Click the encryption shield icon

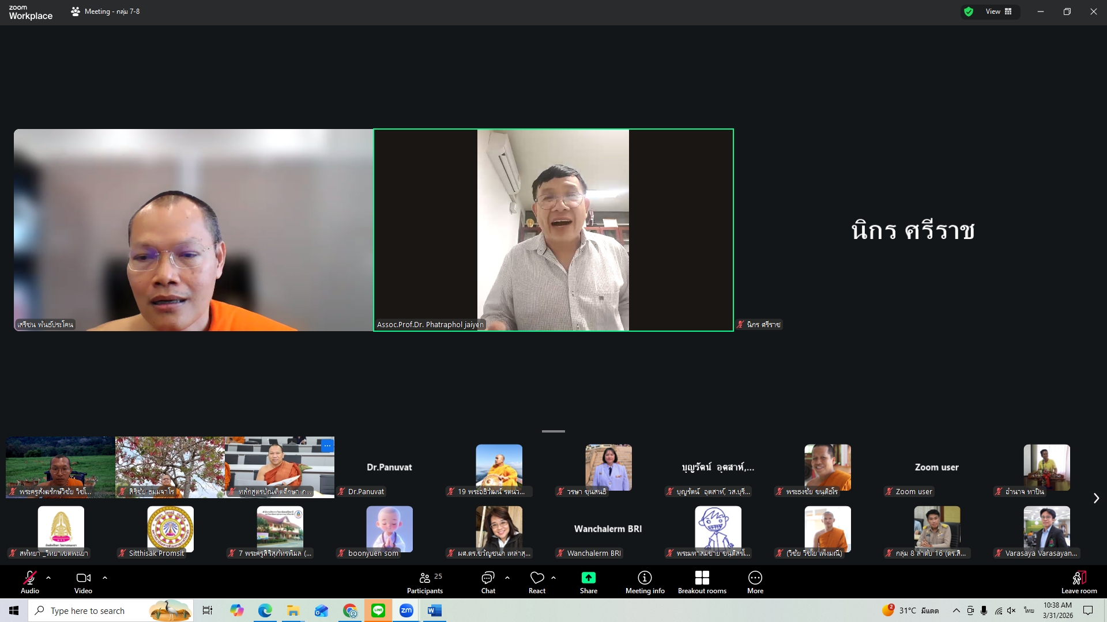[x=969, y=12]
